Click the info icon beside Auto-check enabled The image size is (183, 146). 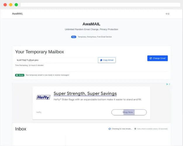pyautogui.click(x=135, y=129)
